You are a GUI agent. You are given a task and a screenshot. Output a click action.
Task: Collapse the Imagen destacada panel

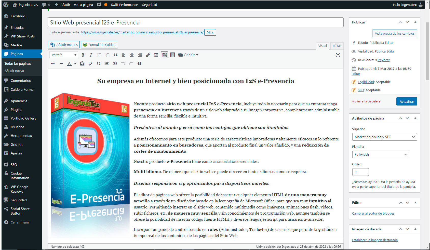pyautogui.click(x=415, y=229)
